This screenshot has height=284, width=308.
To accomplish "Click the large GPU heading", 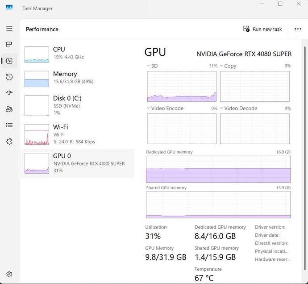I will 155,52.
